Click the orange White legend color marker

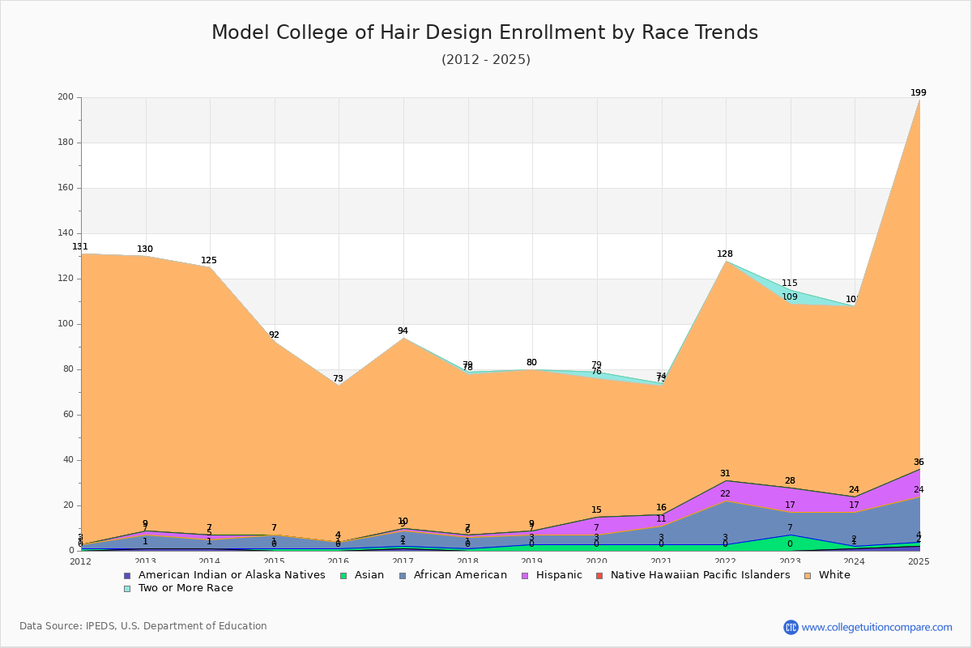pyautogui.click(x=808, y=576)
